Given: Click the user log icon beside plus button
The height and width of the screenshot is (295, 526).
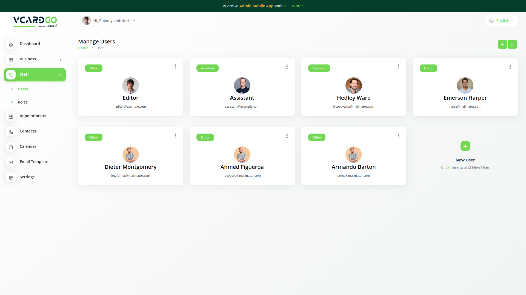Looking at the screenshot, I should tap(512, 44).
